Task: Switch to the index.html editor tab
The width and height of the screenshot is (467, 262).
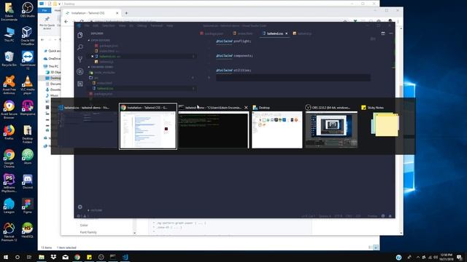Action: coord(243,33)
